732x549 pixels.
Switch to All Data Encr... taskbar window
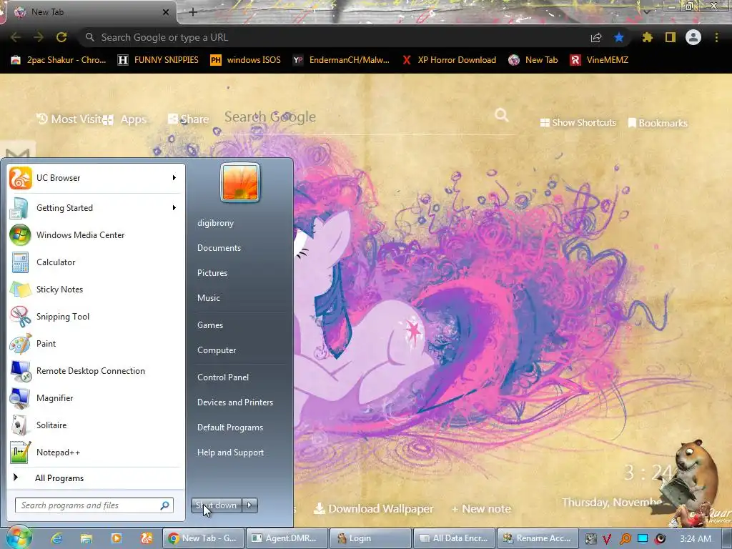point(454,538)
